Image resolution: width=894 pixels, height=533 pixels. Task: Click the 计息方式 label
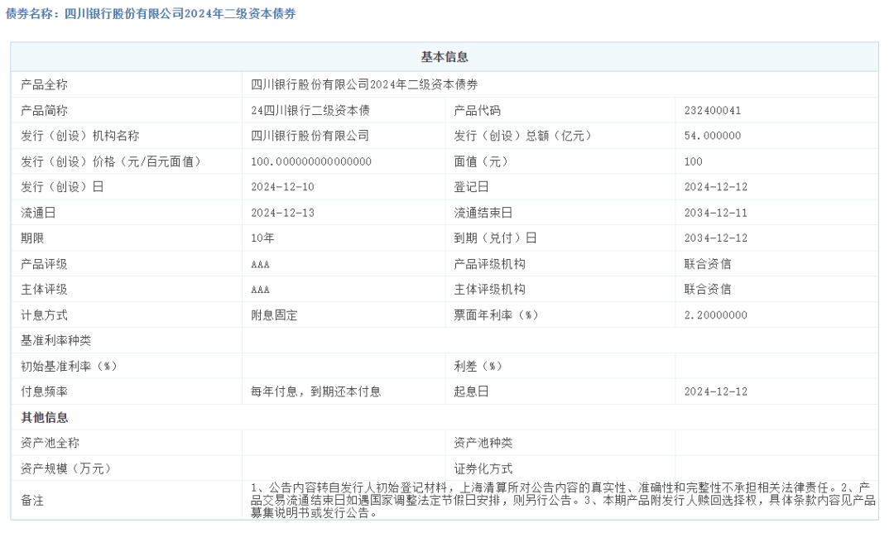tap(44, 315)
